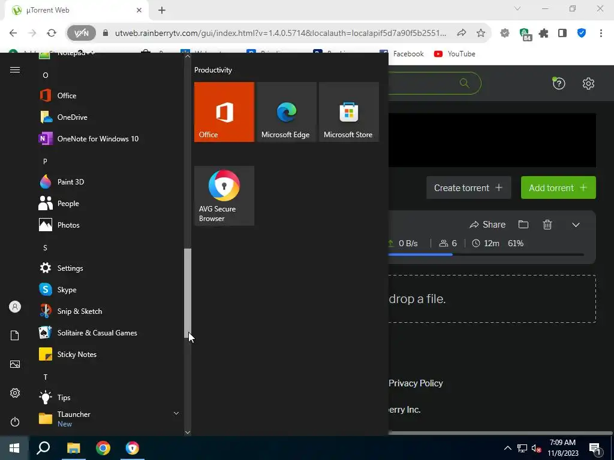Open the Microsoft Edge tile

click(286, 112)
